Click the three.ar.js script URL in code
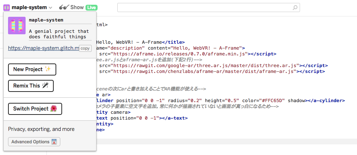This screenshot has height=155, width=357. coord(205,66)
